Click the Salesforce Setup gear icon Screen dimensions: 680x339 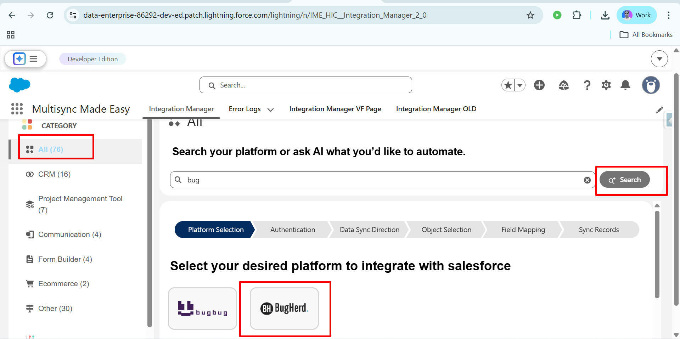pyautogui.click(x=606, y=85)
